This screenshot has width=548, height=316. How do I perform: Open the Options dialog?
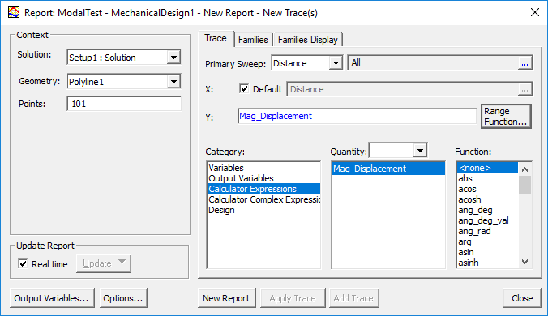(123, 298)
